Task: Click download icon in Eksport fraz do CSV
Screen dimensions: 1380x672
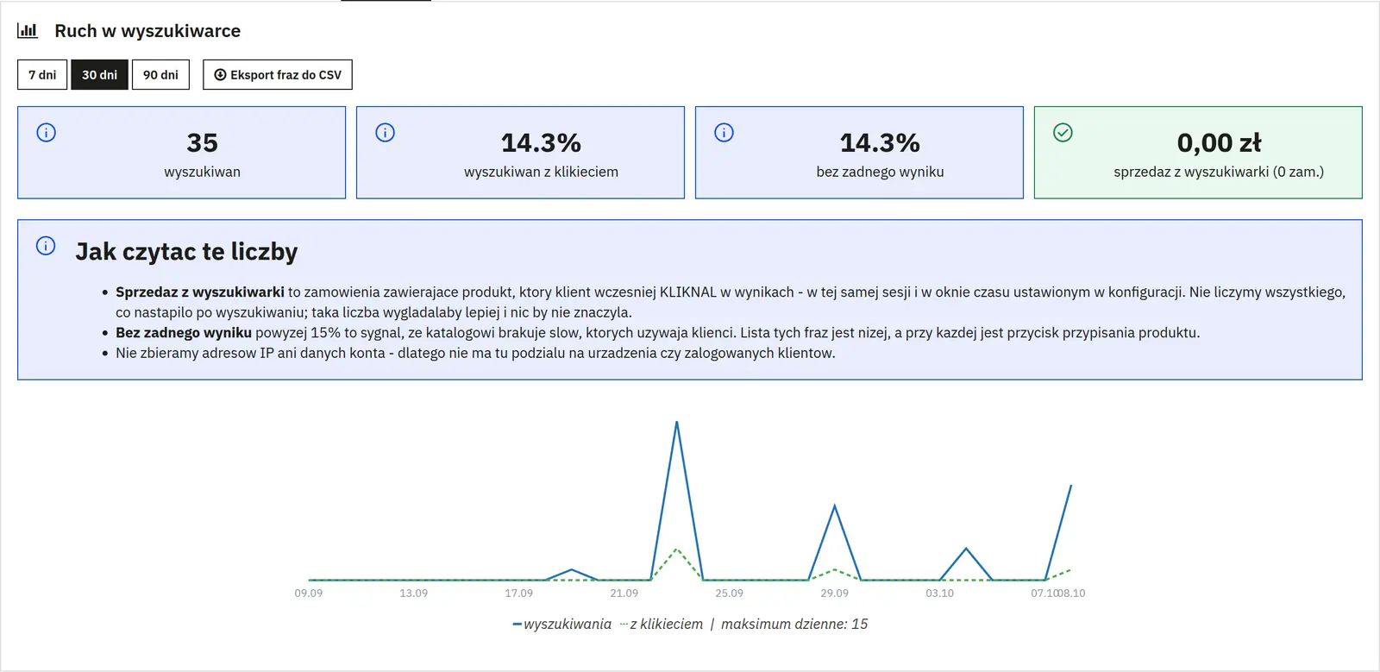Action: [x=220, y=75]
